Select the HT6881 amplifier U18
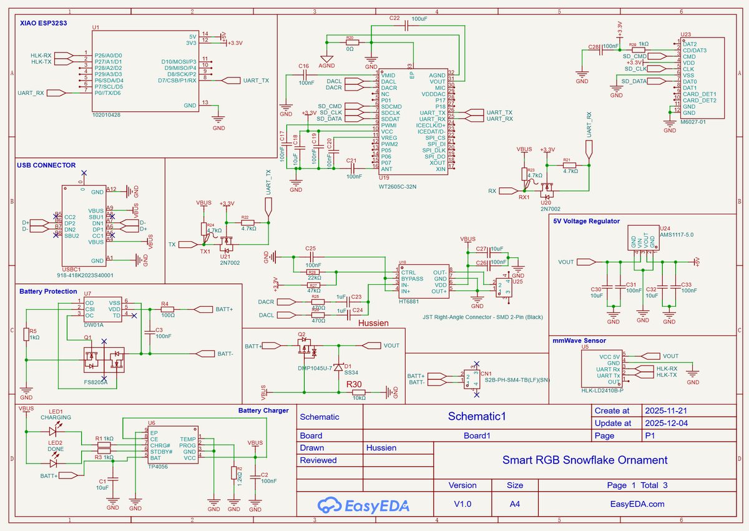Screen dimensions: 749x531 tap(423, 282)
